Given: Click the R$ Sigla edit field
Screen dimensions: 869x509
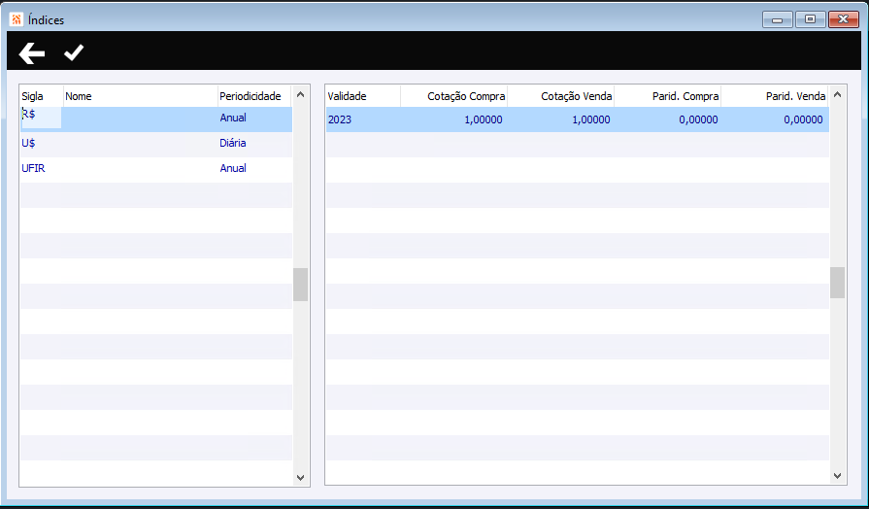Looking at the screenshot, I should pos(41,118).
